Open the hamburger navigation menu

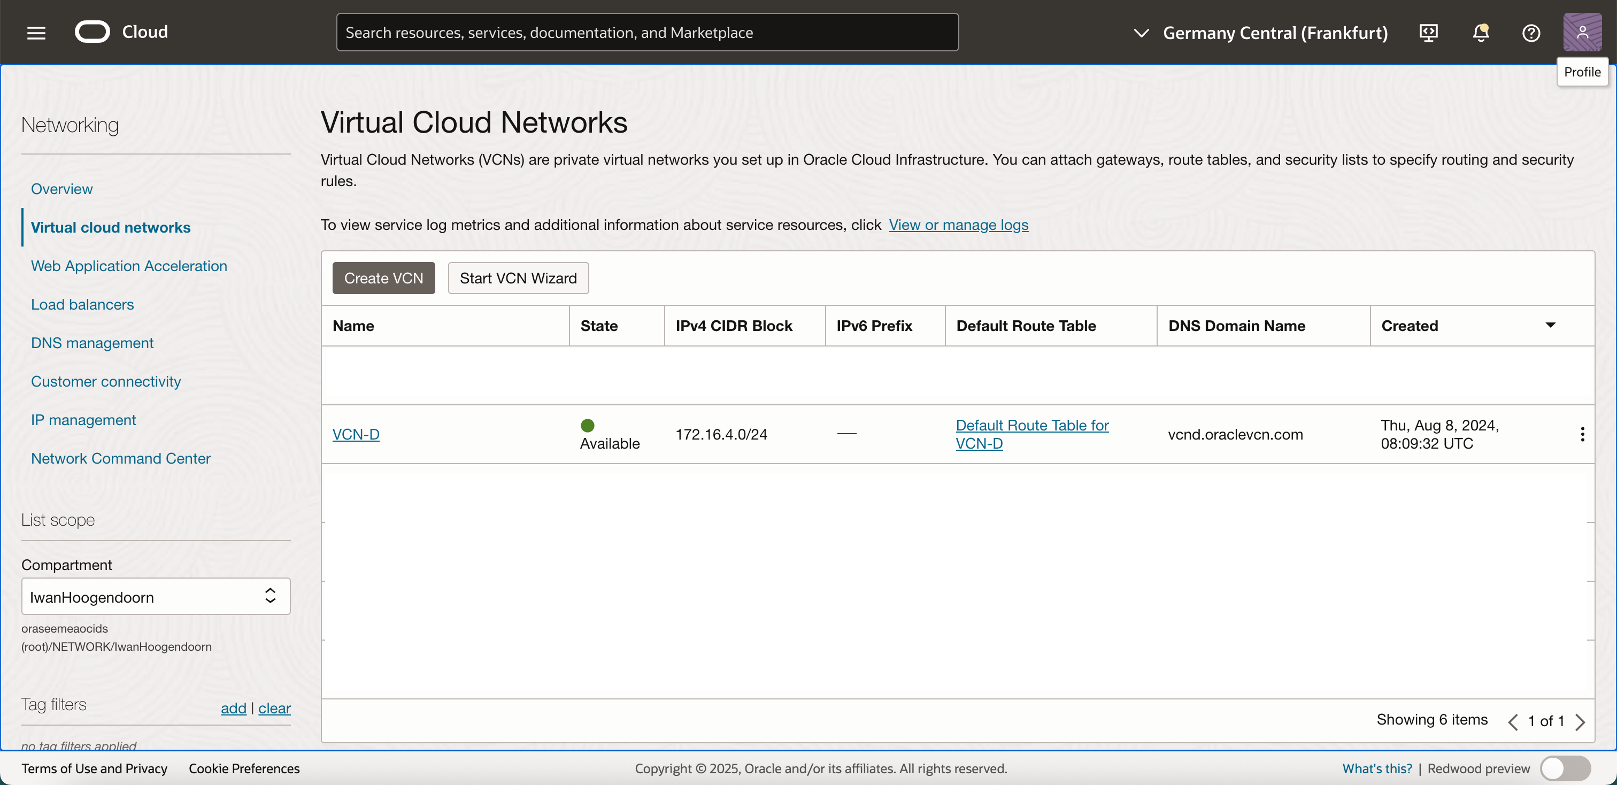(36, 33)
